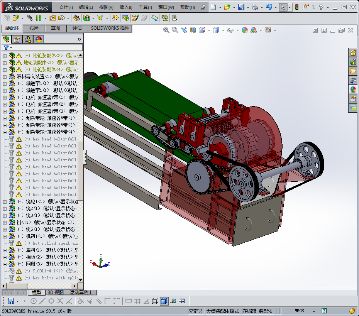Switch to 评估 tab
Viewport: 359px width, 316px height.
pos(77,29)
